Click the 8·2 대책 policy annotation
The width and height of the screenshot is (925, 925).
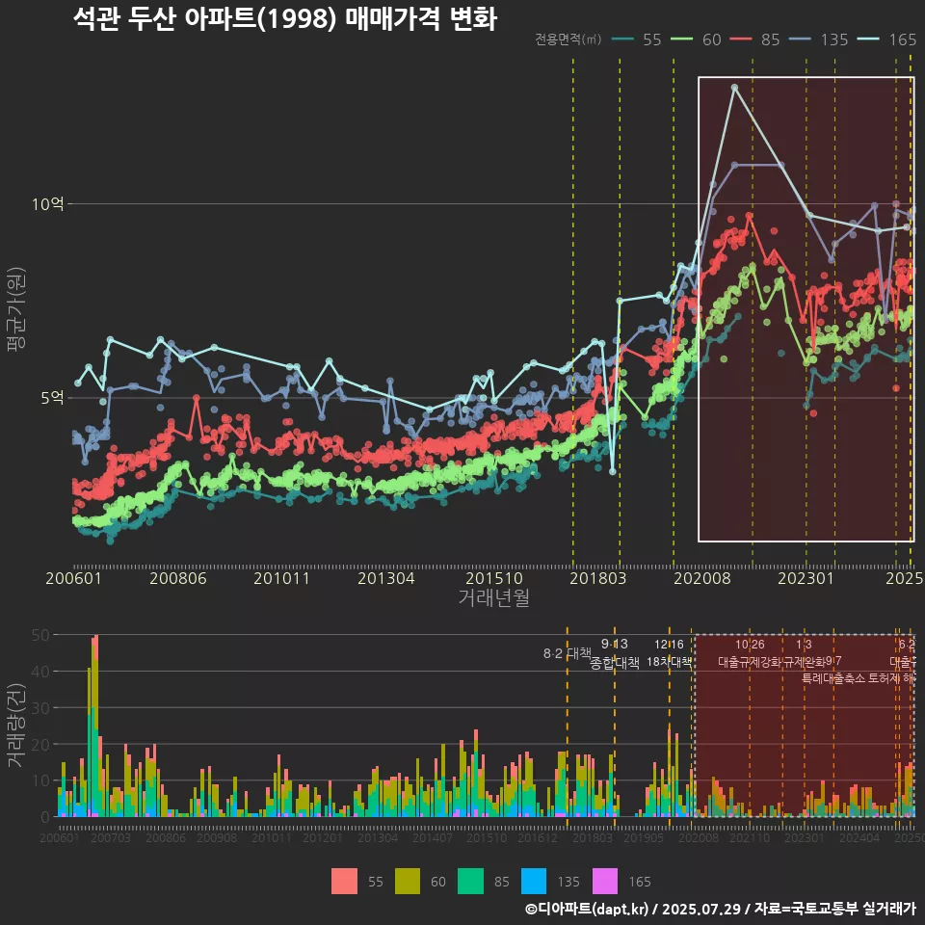(x=567, y=653)
